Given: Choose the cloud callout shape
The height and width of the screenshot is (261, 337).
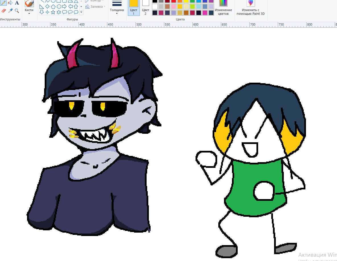Looking at the screenshot, I should coord(76,12).
